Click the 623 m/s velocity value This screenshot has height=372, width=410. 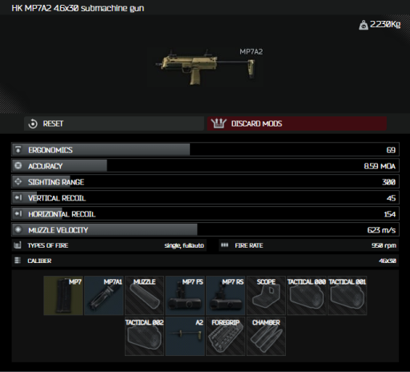click(381, 230)
